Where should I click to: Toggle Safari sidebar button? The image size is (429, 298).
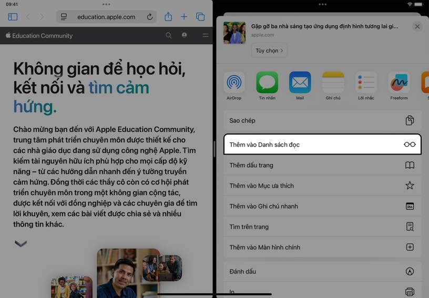pyautogui.click(x=13, y=17)
